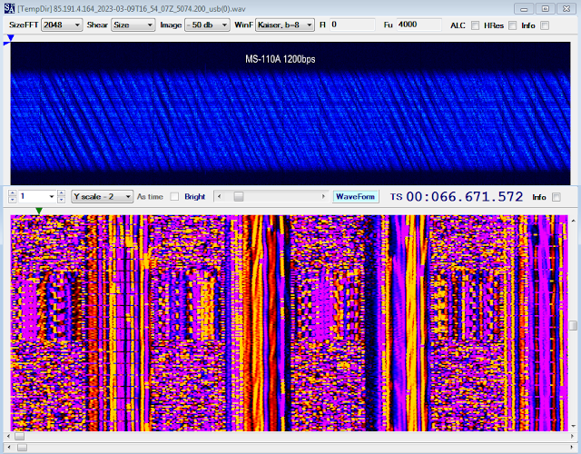Maximize the analyzer window

pos(545,8)
